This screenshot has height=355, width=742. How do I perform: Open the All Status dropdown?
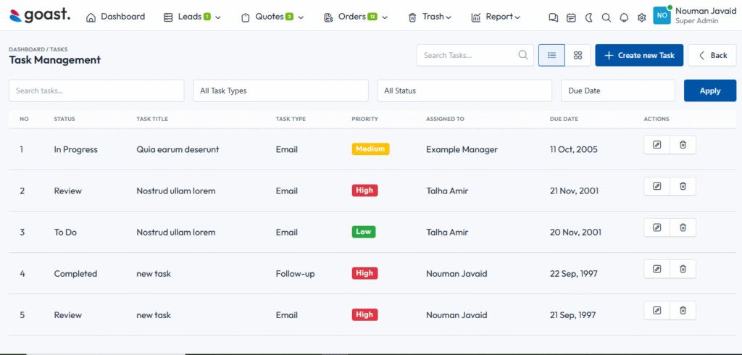[x=464, y=91]
